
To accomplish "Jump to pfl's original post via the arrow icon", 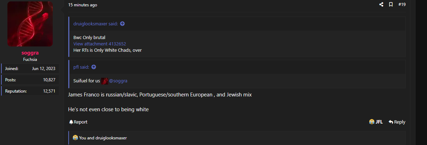I will 94,67.
